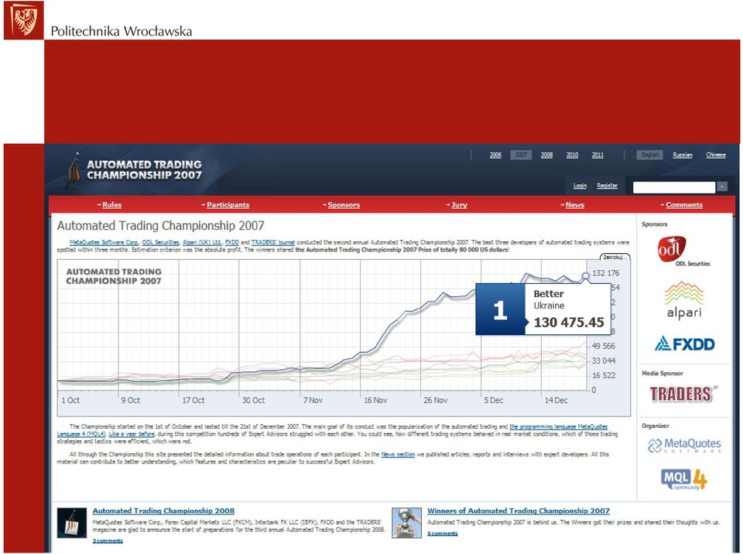Follow the 'Like a year before' link

132,433
